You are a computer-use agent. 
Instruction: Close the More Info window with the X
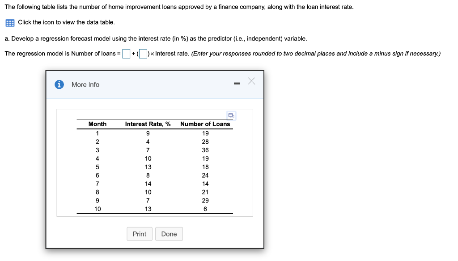coord(251,81)
